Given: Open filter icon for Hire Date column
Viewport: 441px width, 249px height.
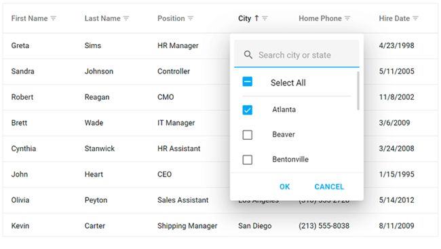Looking at the screenshot, I should [415, 18].
